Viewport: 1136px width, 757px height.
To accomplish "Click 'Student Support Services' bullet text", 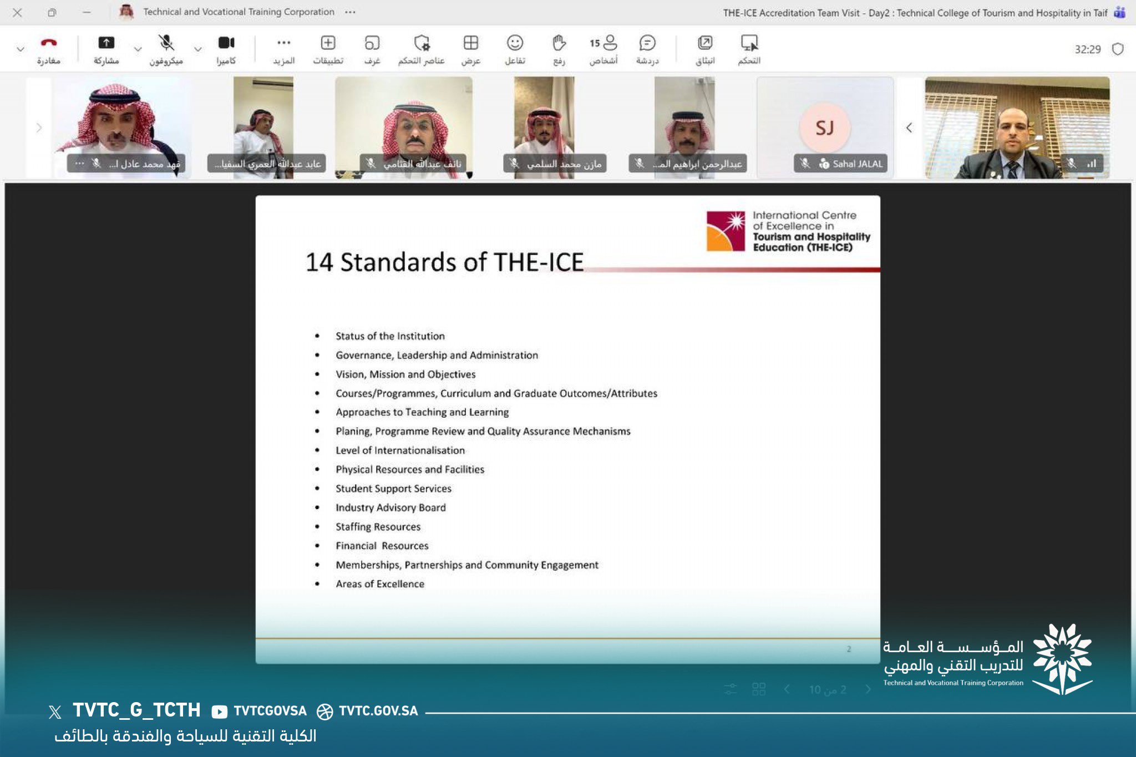I will (393, 489).
